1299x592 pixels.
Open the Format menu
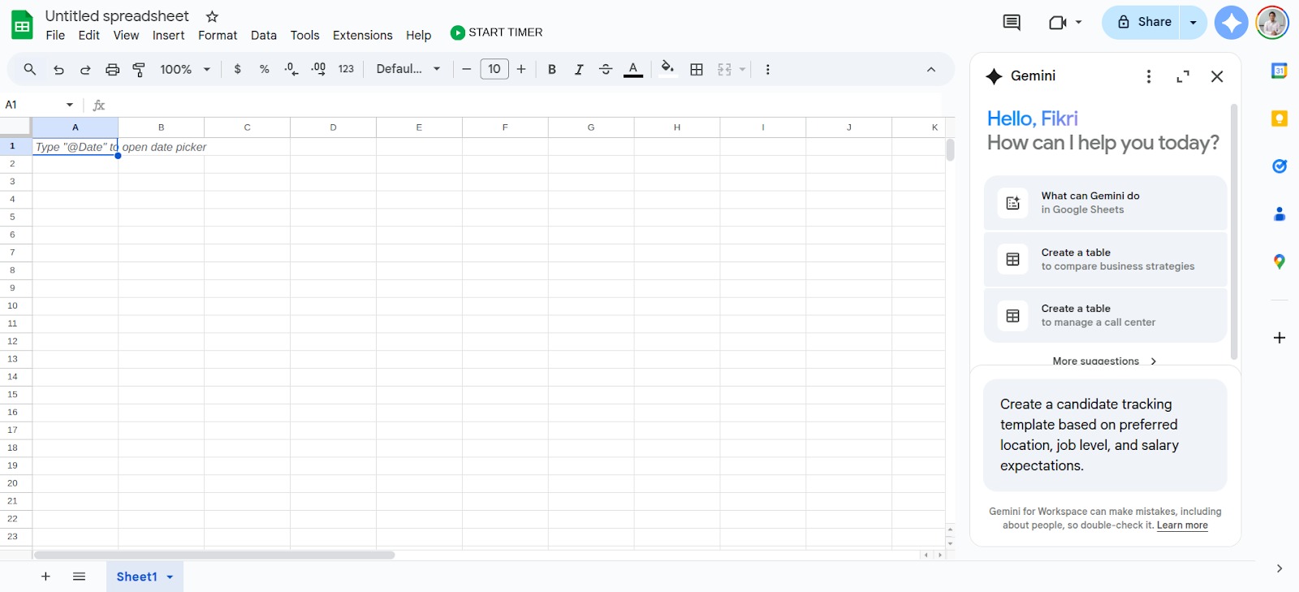pyautogui.click(x=218, y=36)
